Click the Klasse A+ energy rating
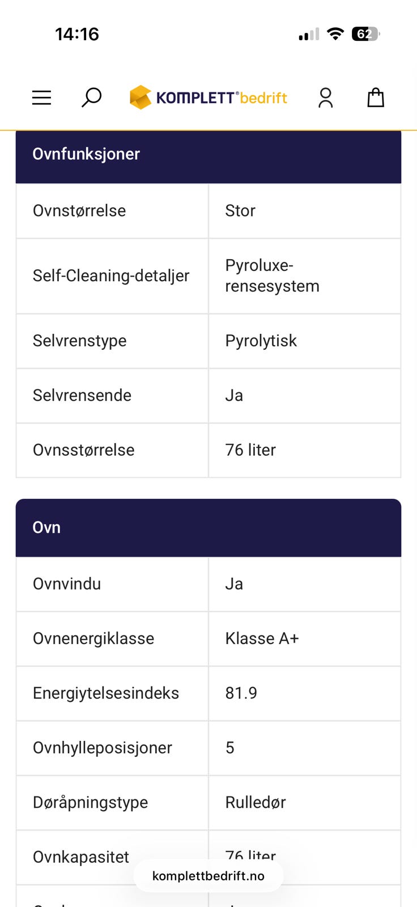 coord(262,638)
